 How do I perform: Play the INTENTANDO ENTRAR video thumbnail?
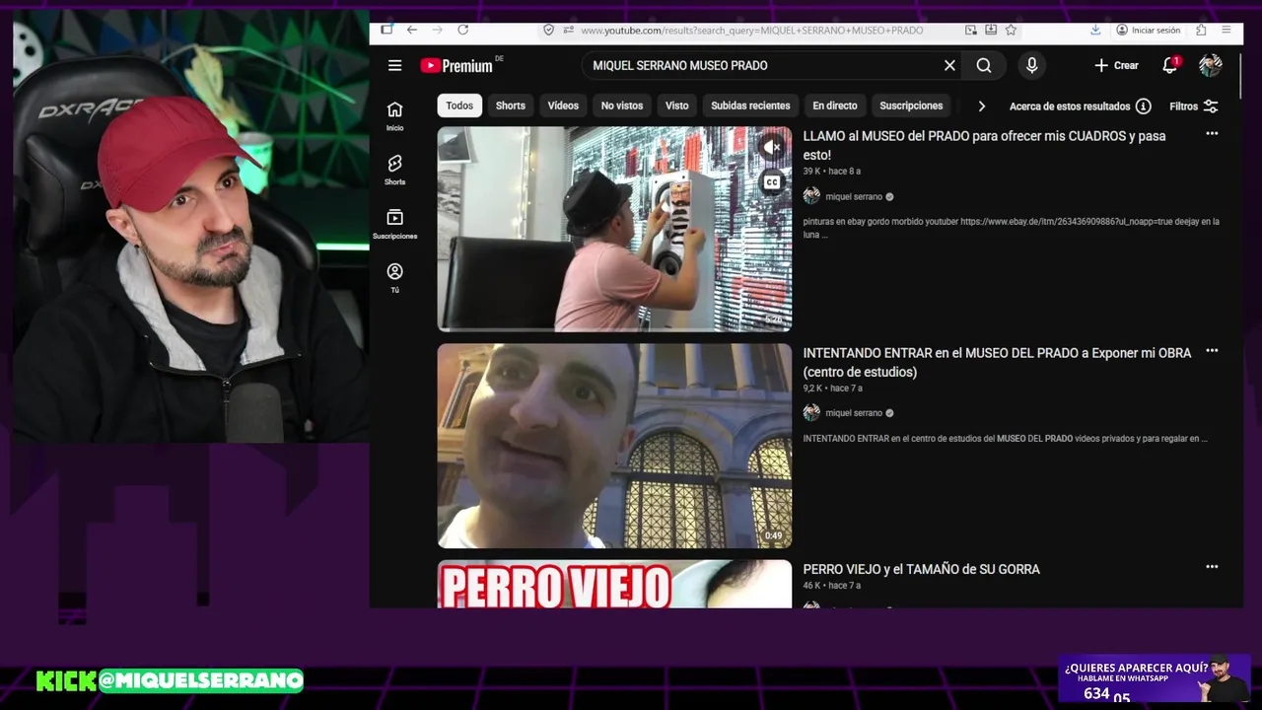[x=614, y=446]
